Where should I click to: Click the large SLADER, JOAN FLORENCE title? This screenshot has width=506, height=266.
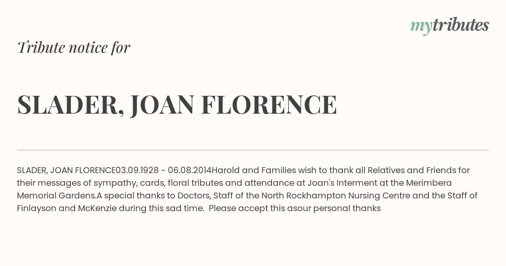pos(177,105)
